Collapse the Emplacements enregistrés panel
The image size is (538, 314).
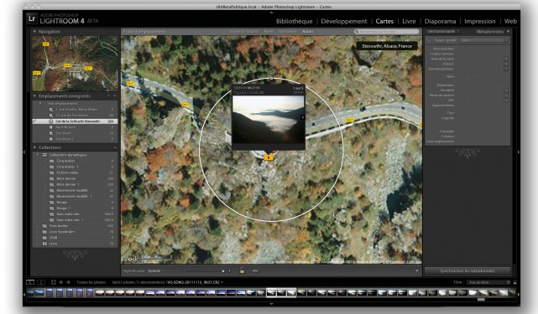click(34, 96)
